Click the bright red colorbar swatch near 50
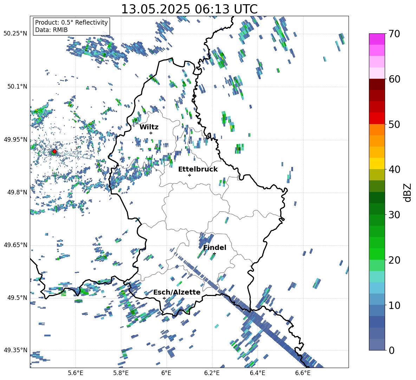This screenshot has height=380, width=416. point(377,118)
